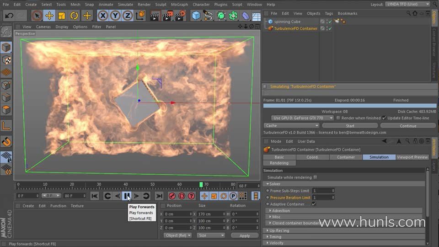The width and height of the screenshot is (439, 247).
Task: Select the Move tool in top toolbar
Action: click(49, 16)
